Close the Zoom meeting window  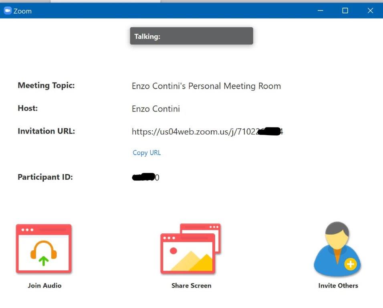pos(370,11)
